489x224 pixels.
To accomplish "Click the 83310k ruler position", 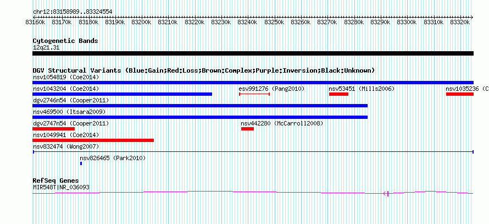I will click(433, 22).
